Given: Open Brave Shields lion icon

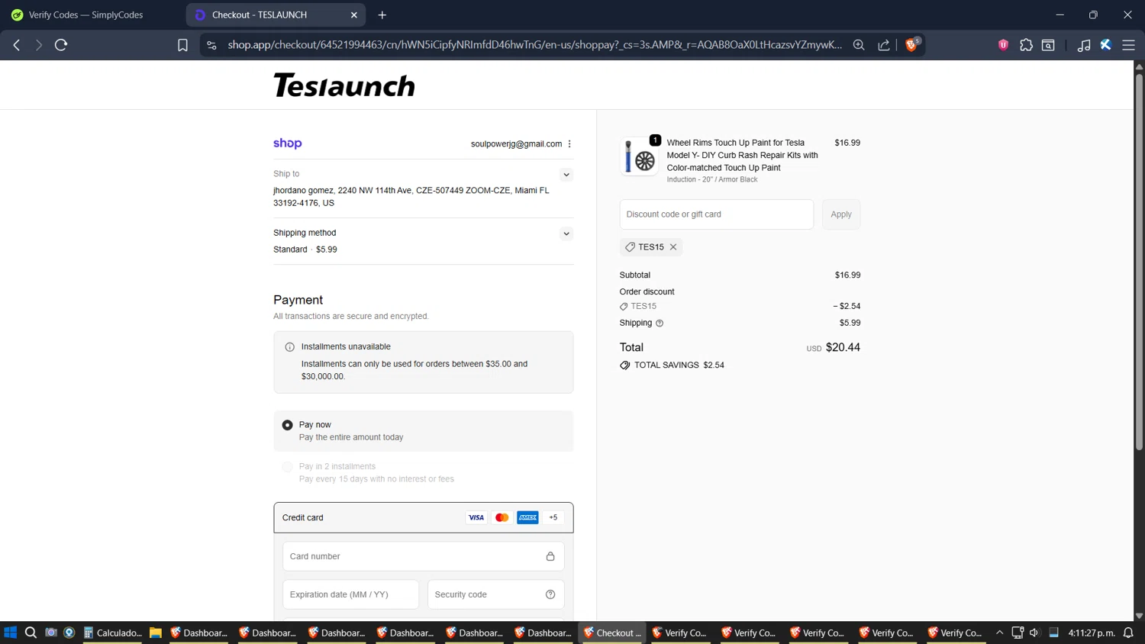Looking at the screenshot, I should tap(911, 45).
